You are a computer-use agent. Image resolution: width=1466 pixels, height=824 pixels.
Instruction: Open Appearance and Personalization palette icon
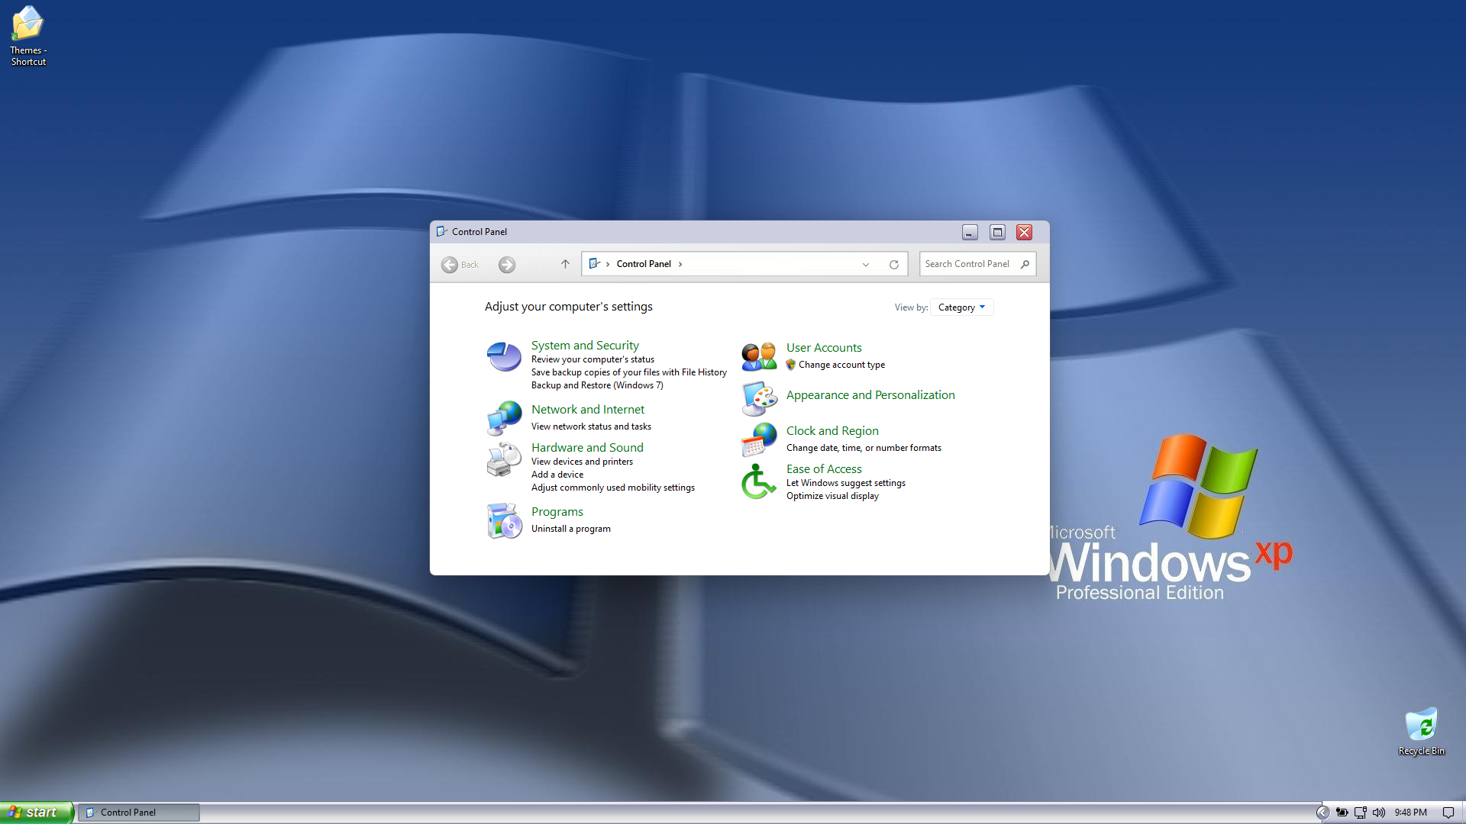(759, 398)
